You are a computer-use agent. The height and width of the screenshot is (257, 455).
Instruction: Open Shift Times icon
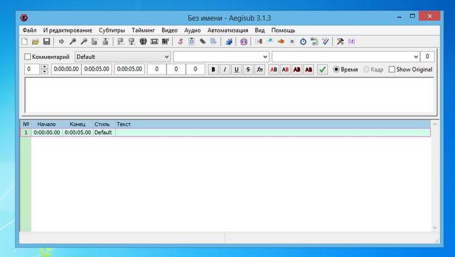point(259,42)
